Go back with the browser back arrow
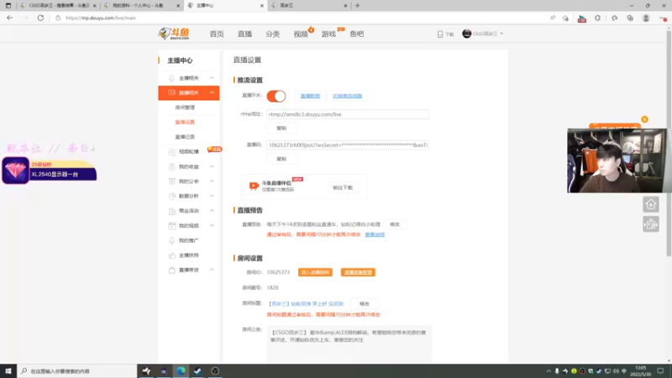Viewport: 672px width, 378px height. 9,18
